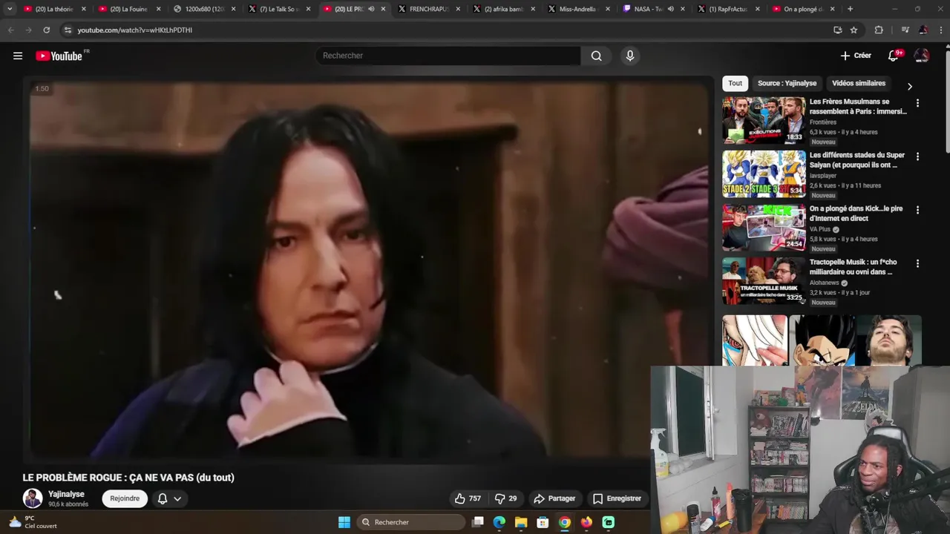
Task: Select the Source : Yajinalyse chip
Action: tap(787, 83)
